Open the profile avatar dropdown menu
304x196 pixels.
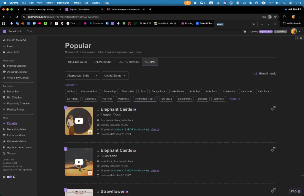click(x=295, y=31)
